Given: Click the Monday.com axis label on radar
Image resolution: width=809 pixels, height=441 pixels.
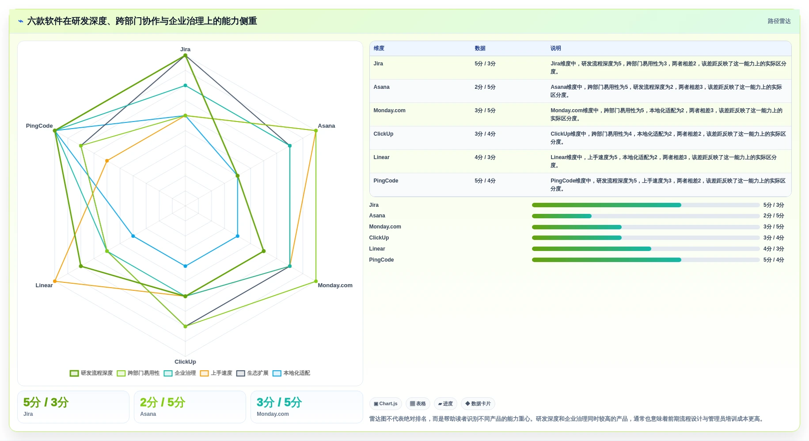Looking at the screenshot, I should click(335, 285).
